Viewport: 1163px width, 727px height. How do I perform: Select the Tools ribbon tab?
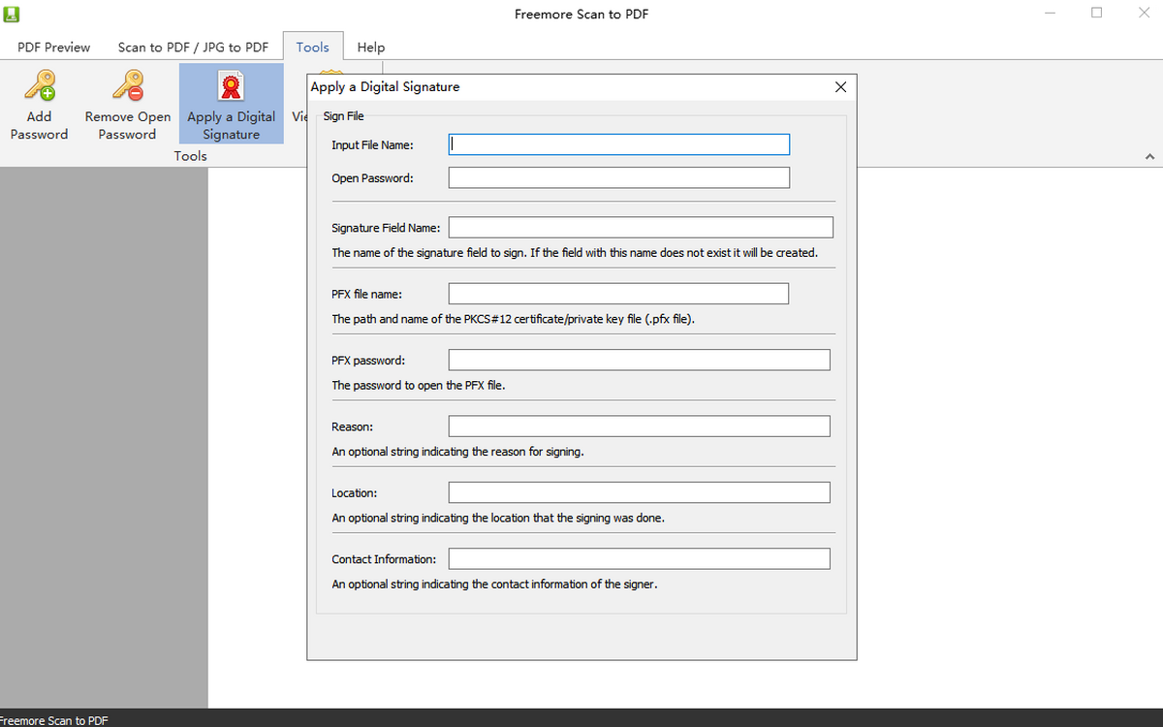pos(313,47)
